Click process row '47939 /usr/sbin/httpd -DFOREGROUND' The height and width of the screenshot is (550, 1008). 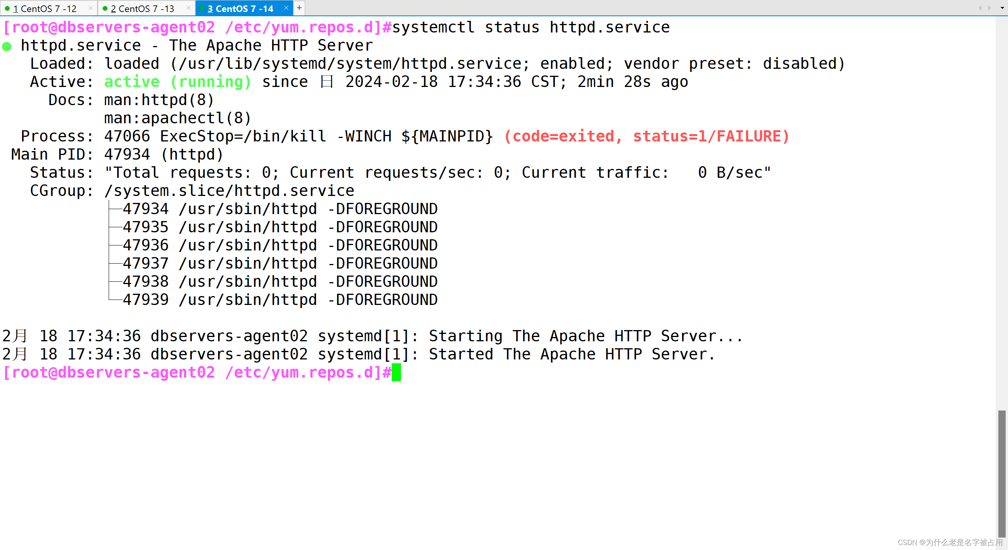(280, 300)
